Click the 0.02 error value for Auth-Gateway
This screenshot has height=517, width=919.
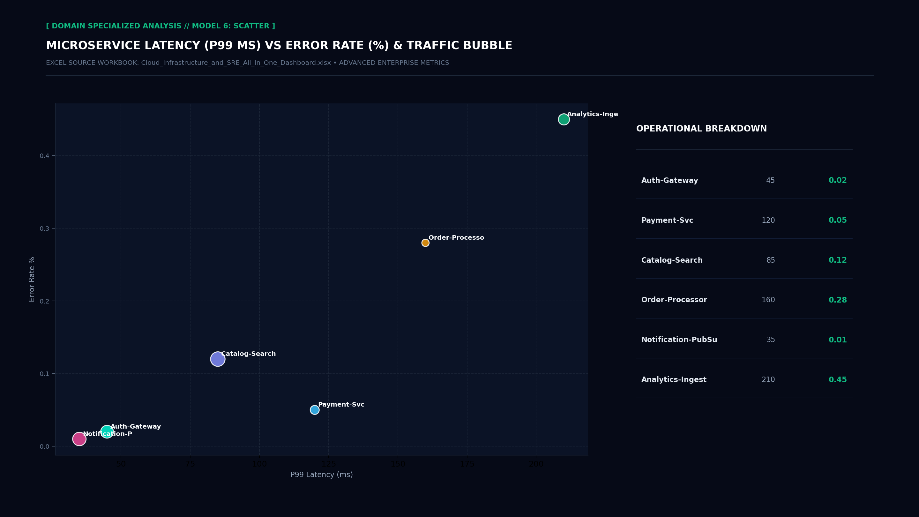click(837, 181)
